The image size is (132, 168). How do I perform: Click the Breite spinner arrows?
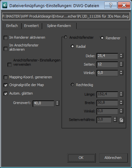click(121, 102)
